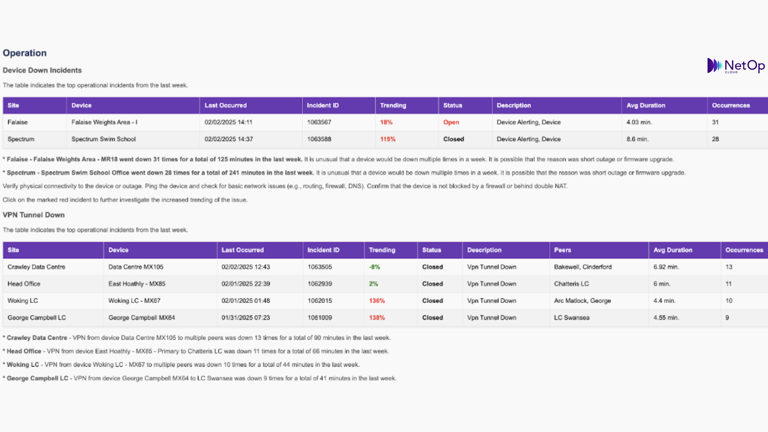Open incident ID 1063505

pos(320,267)
